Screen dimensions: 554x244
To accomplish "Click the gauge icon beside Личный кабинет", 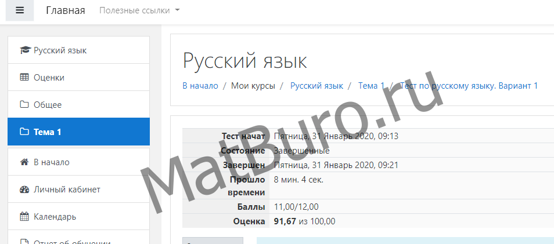I will [x=24, y=190].
